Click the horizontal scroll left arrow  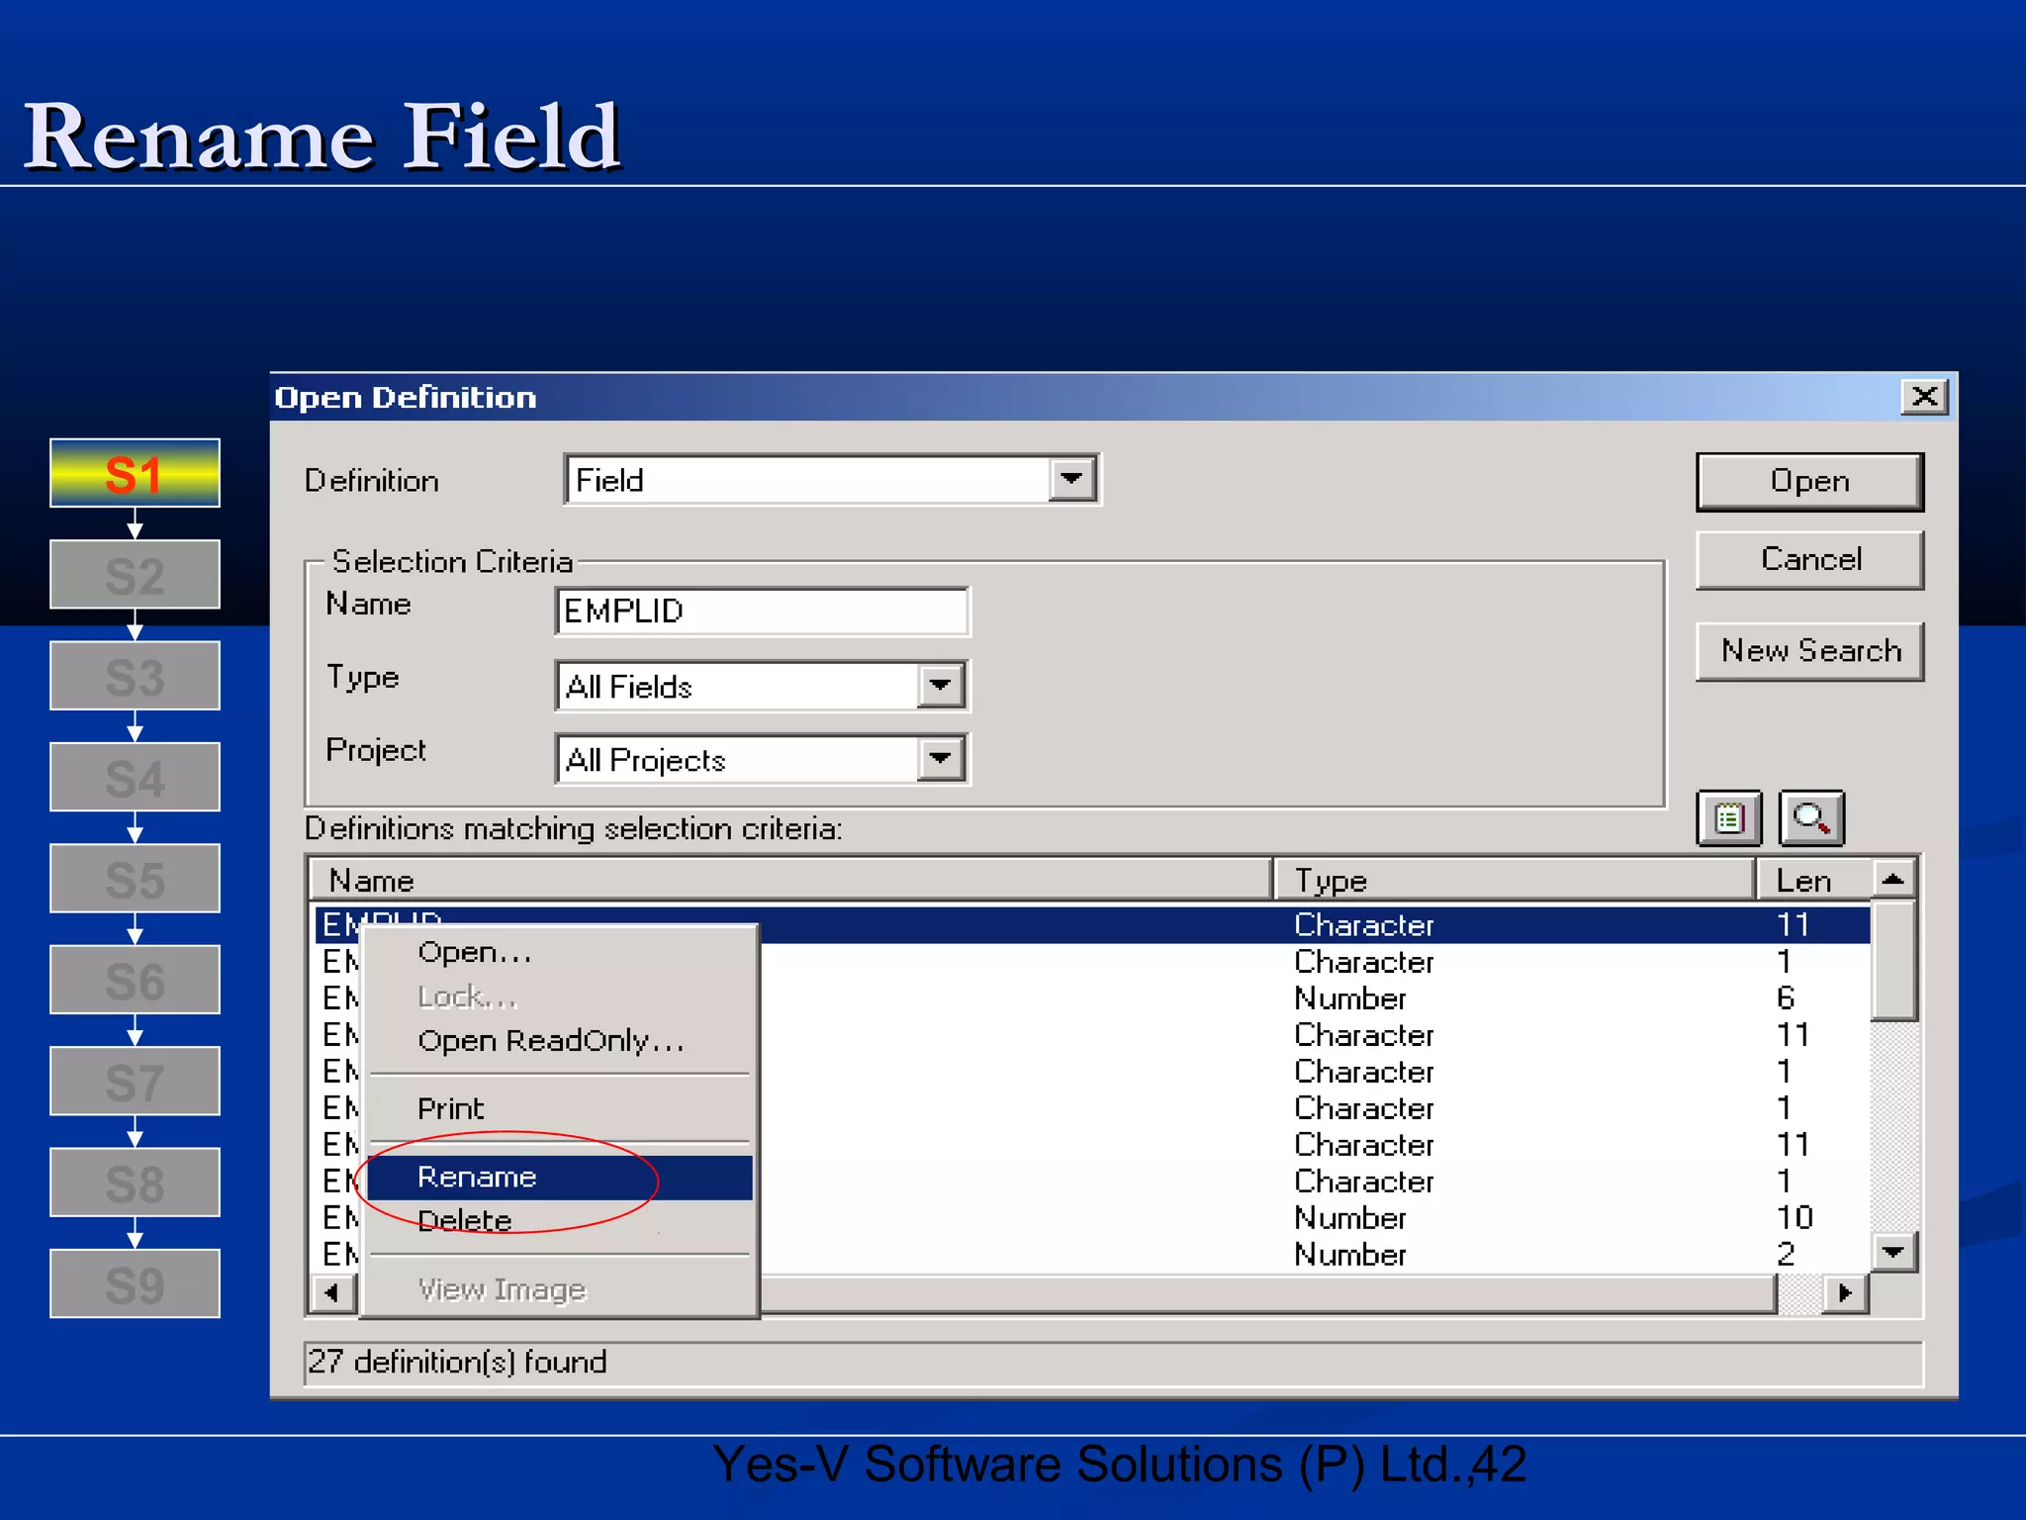332,1292
